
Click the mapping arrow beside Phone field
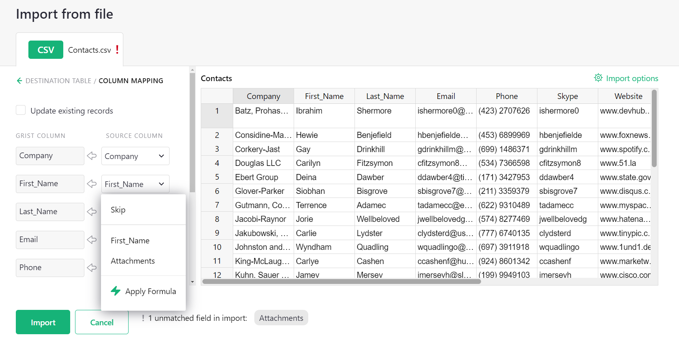click(x=92, y=268)
